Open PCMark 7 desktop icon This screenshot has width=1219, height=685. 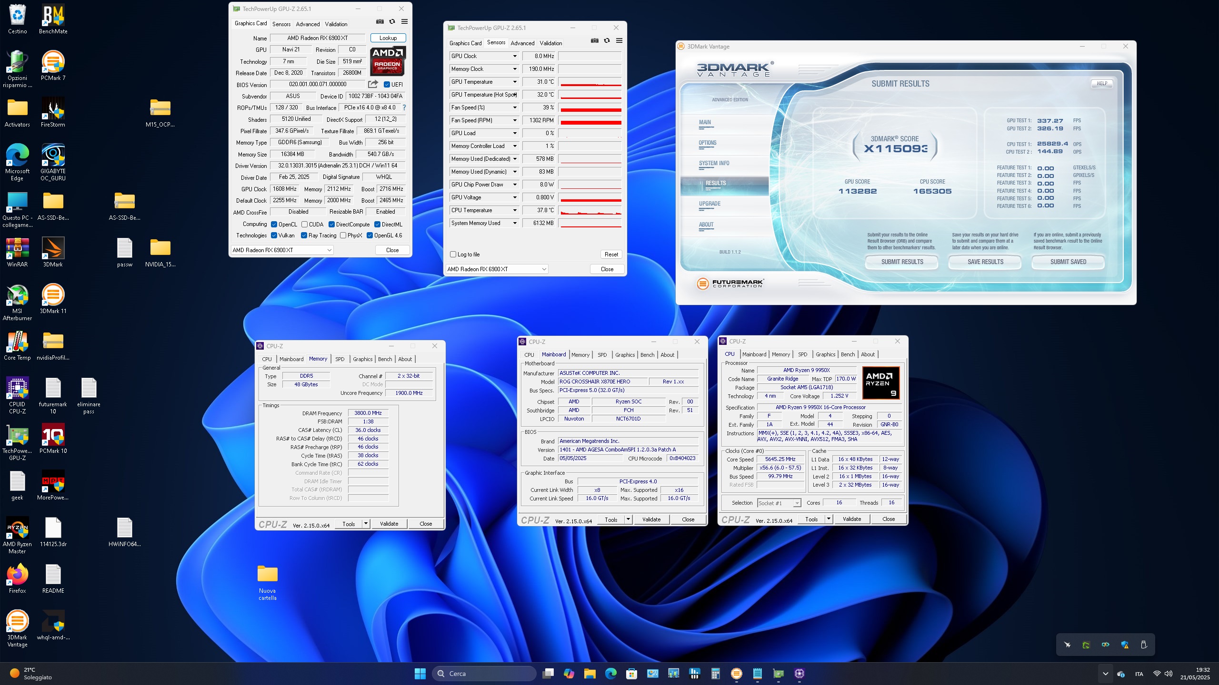coord(53,66)
